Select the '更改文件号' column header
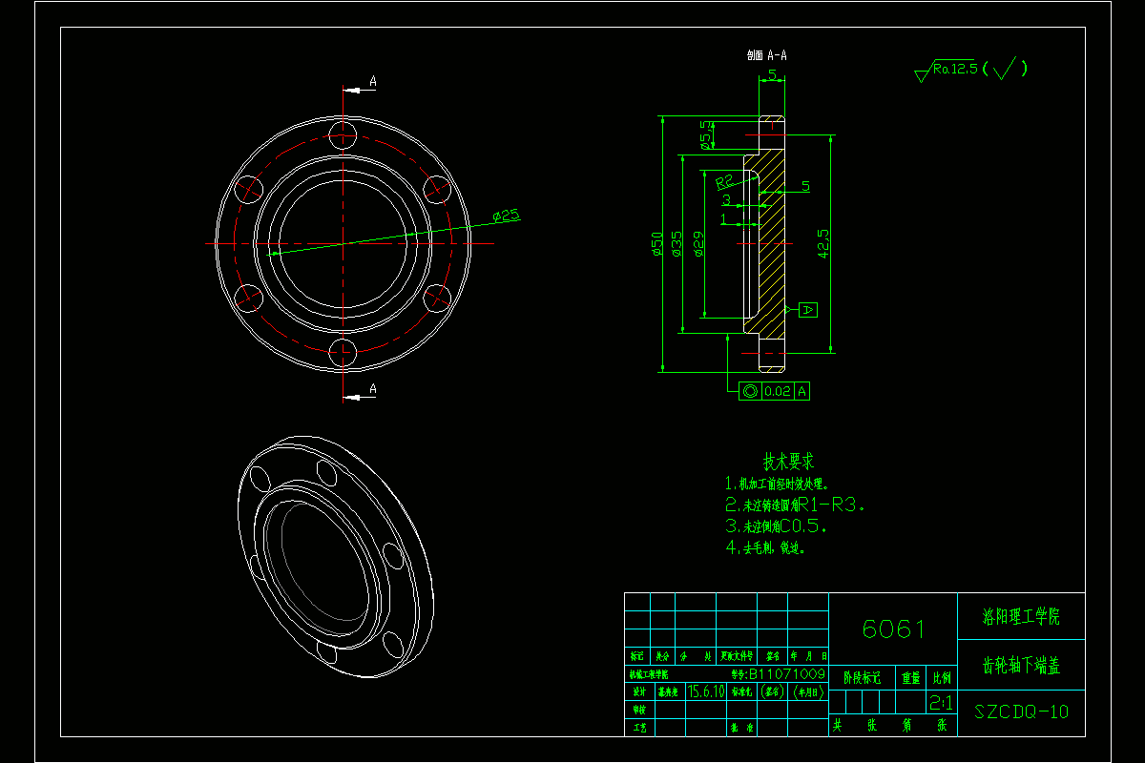 coord(737,656)
